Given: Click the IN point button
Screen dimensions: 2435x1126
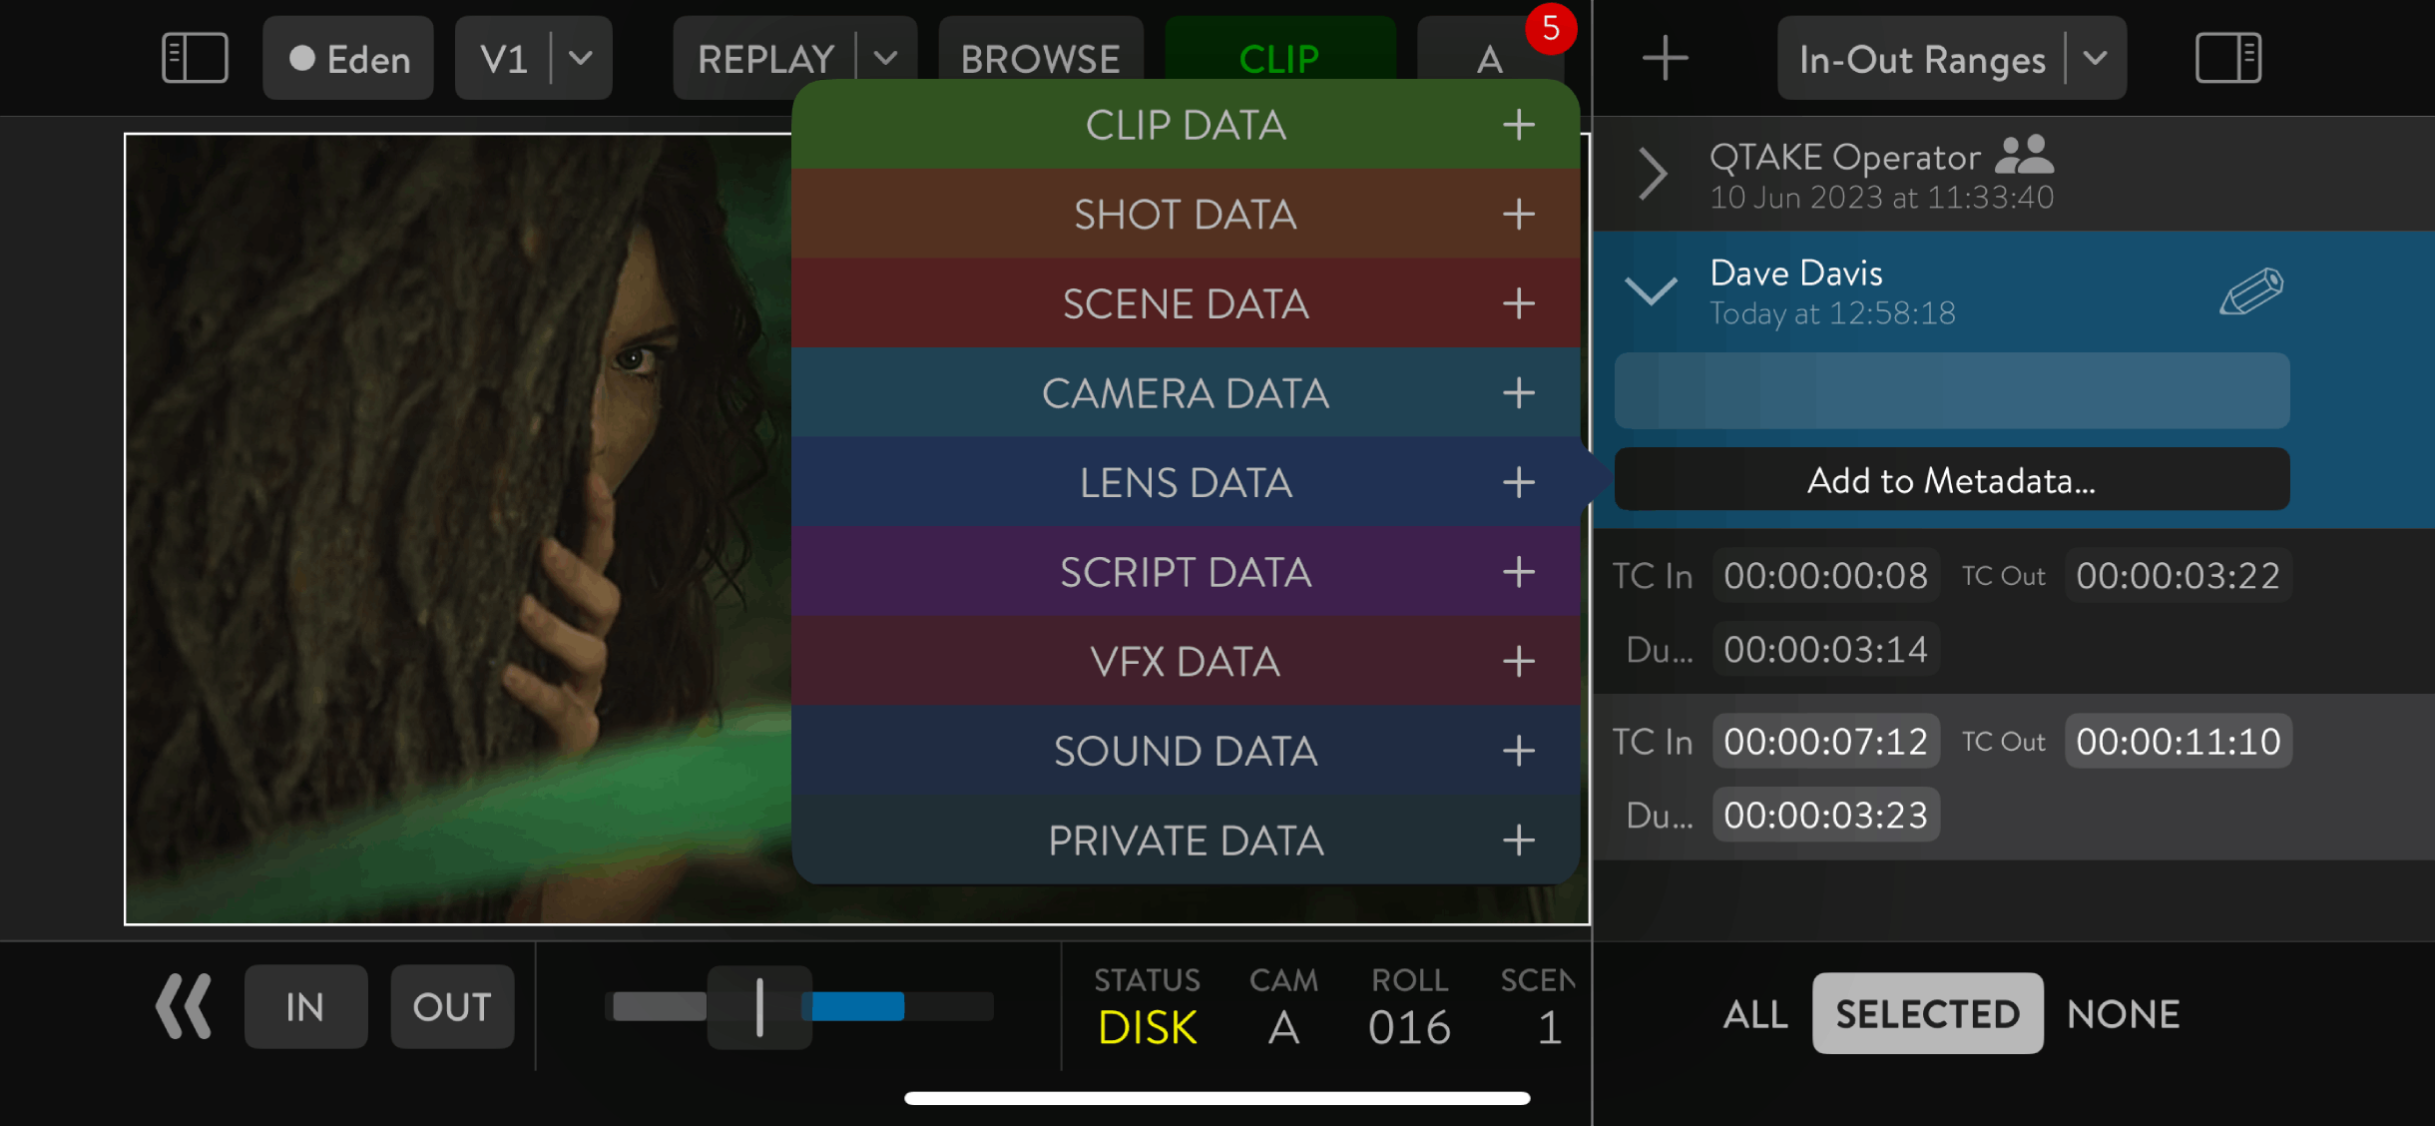Looking at the screenshot, I should coord(305,1006).
